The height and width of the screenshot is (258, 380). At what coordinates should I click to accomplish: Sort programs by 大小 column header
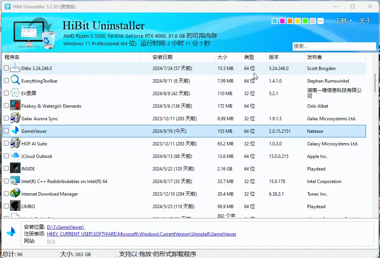tap(222, 57)
